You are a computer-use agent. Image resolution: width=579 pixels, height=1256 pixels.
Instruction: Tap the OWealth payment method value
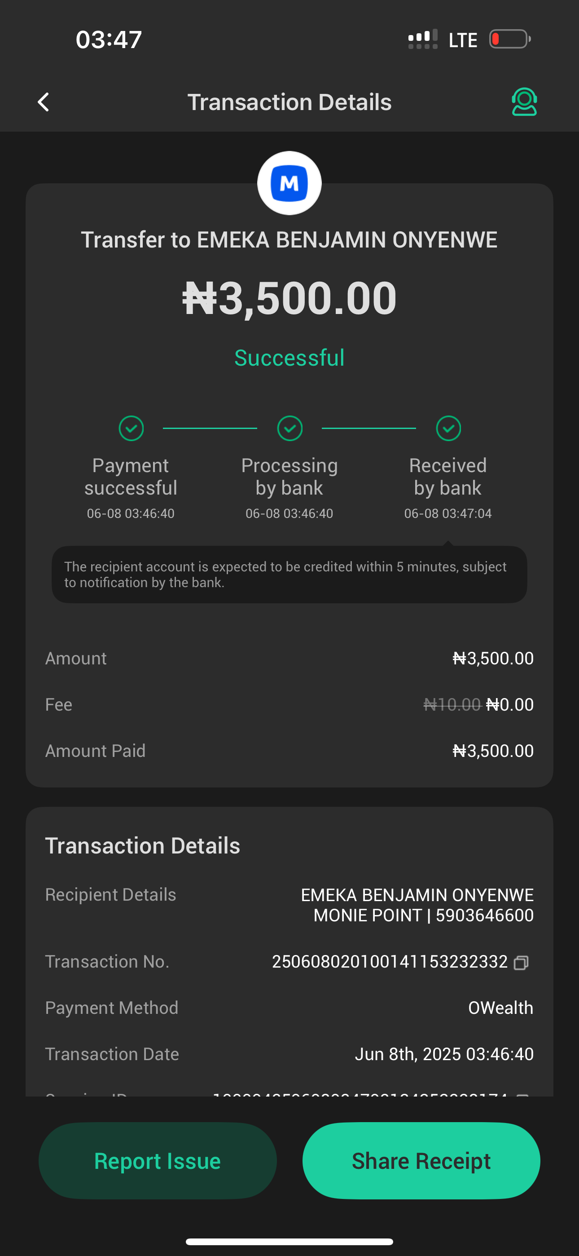[500, 1008]
